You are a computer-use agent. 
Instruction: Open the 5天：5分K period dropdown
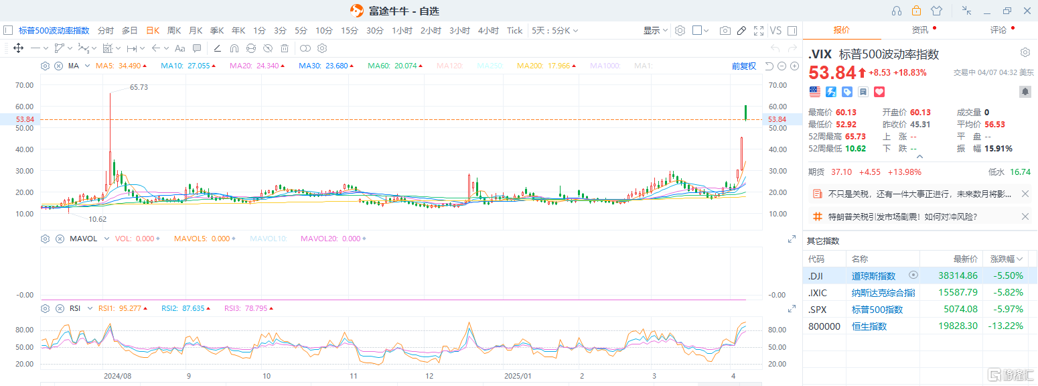coord(554,30)
